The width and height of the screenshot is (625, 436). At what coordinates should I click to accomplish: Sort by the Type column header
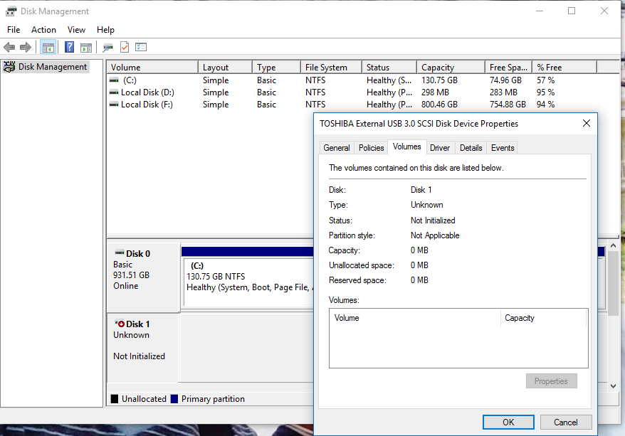tap(276, 68)
